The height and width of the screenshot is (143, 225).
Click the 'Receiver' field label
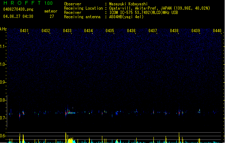(x=73, y=13)
